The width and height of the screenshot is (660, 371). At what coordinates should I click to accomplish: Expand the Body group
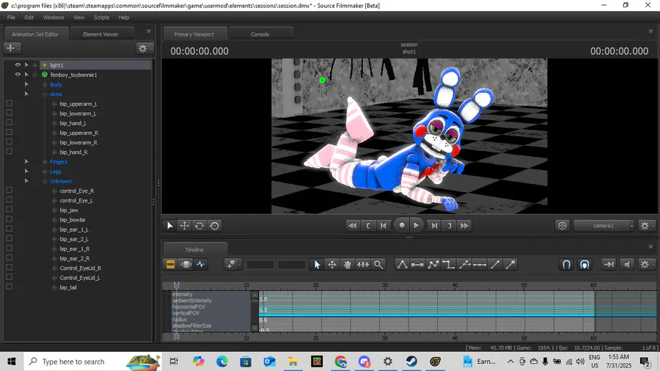click(45, 84)
